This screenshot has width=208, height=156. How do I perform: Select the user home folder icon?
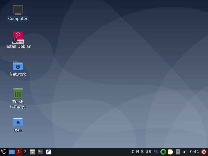[x=18, y=121]
